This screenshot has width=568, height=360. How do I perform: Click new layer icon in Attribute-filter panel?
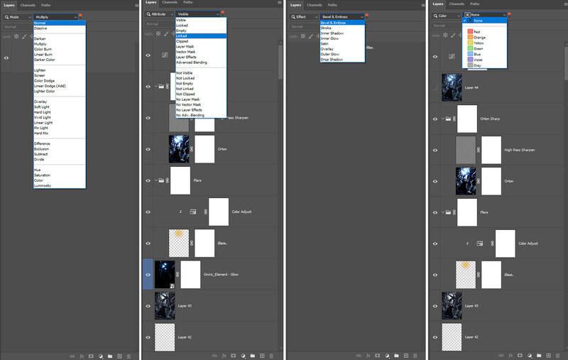[262, 356]
